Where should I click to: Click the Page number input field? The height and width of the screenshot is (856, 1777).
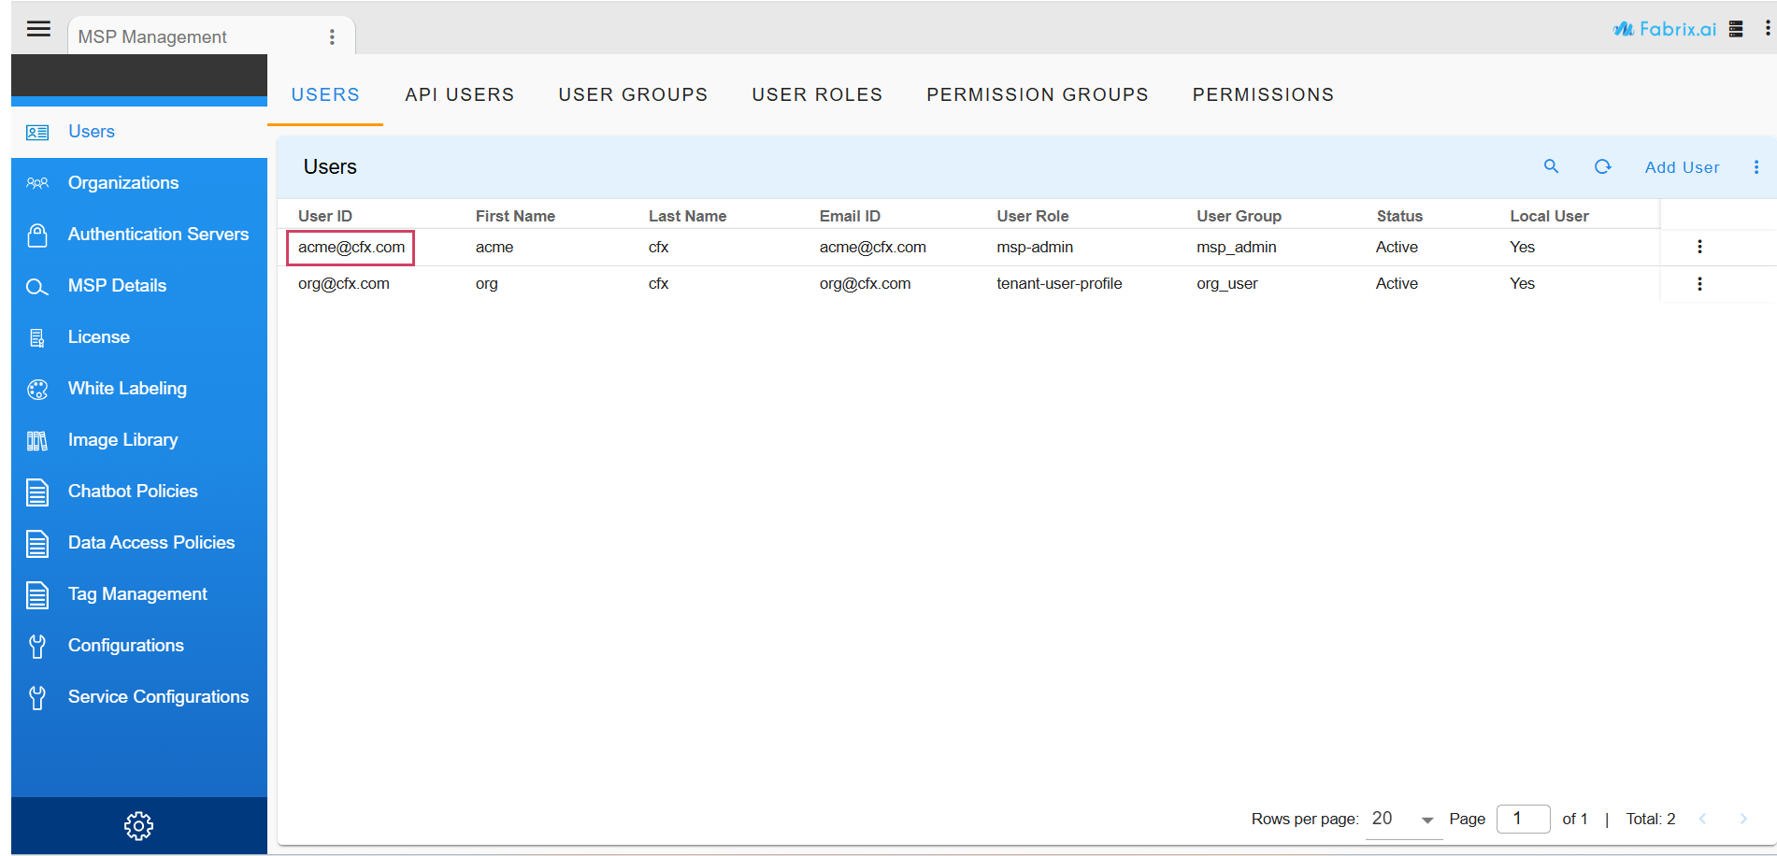pos(1523,819)
